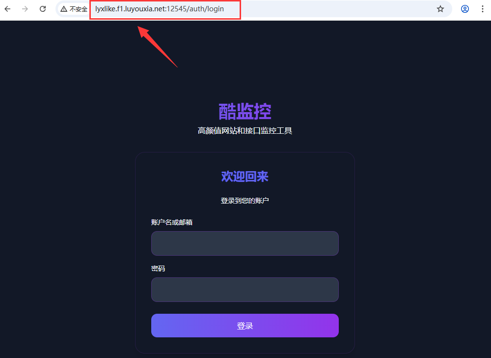491x358 pixels.
Task: Click the 酷监控 purple title
Action: 245,111
